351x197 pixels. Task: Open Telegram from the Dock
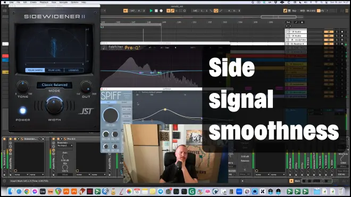click(161, 191)
